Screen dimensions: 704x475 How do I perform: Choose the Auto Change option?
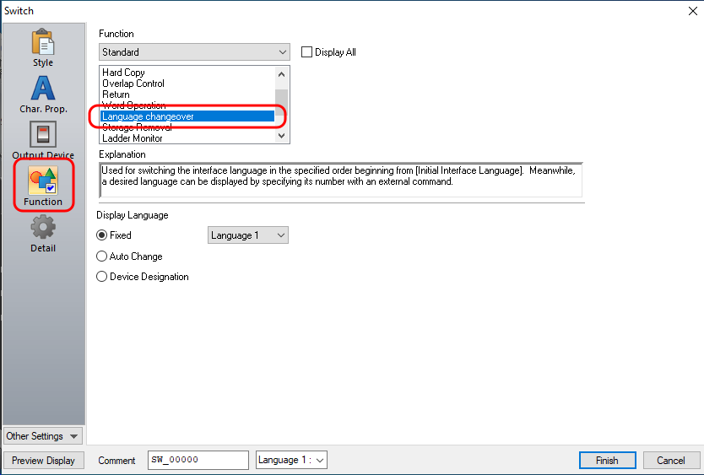[102, 256]
